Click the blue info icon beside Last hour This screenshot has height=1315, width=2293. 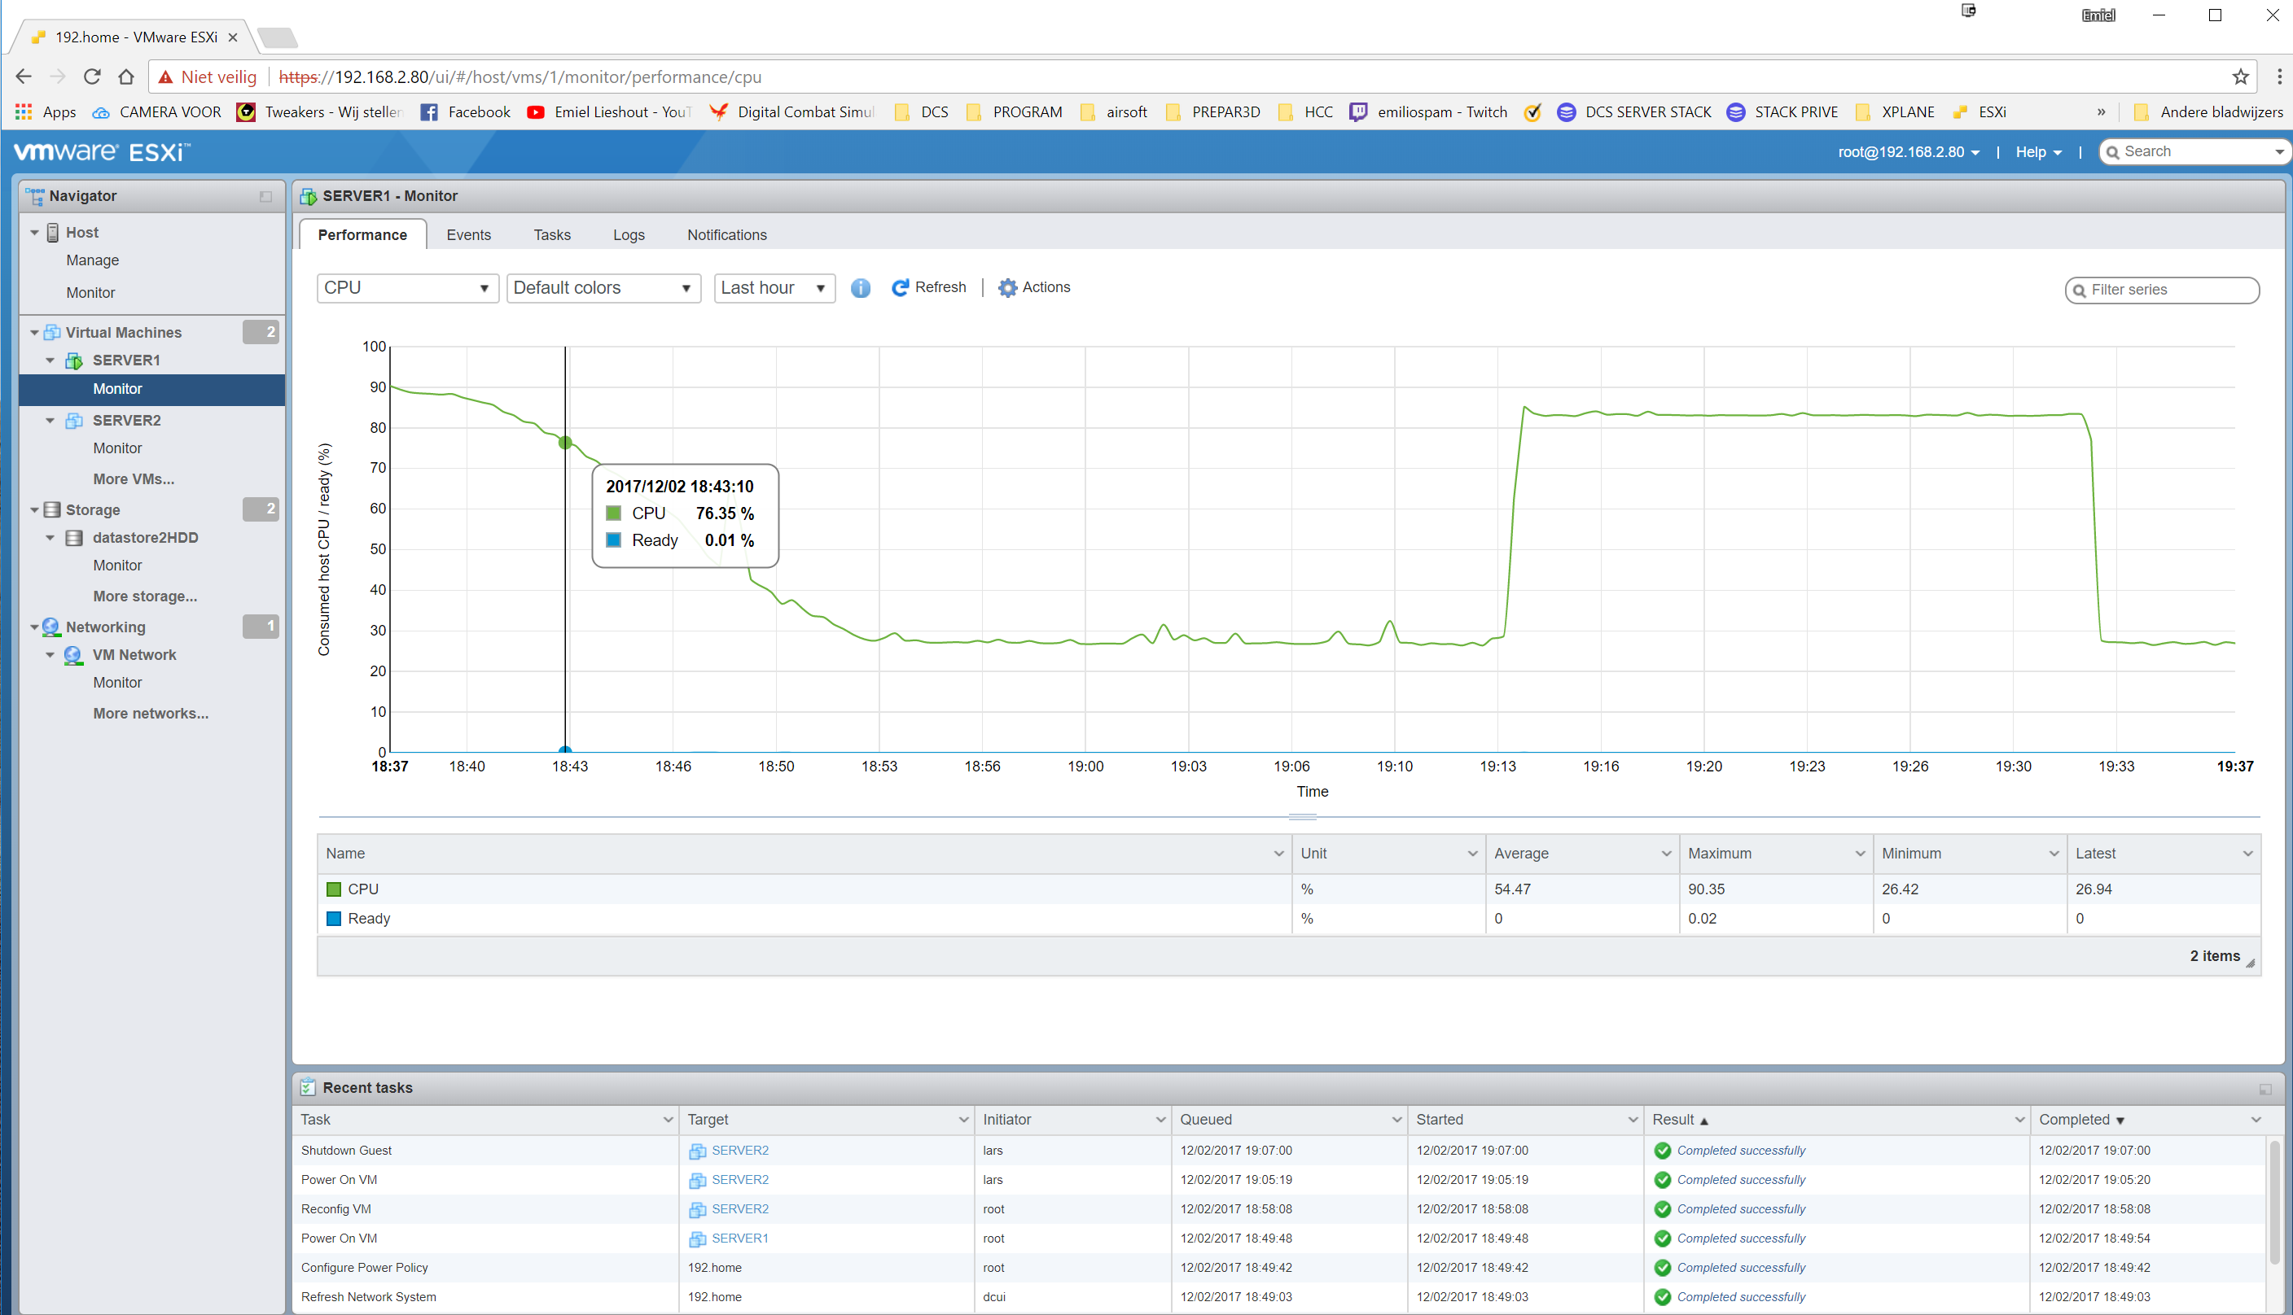[x=860, y=288]
